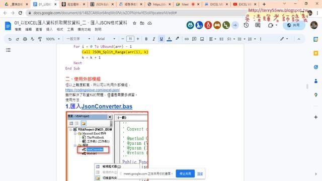Toggle bold formatting
322x181 pixels.
[146, 39]
